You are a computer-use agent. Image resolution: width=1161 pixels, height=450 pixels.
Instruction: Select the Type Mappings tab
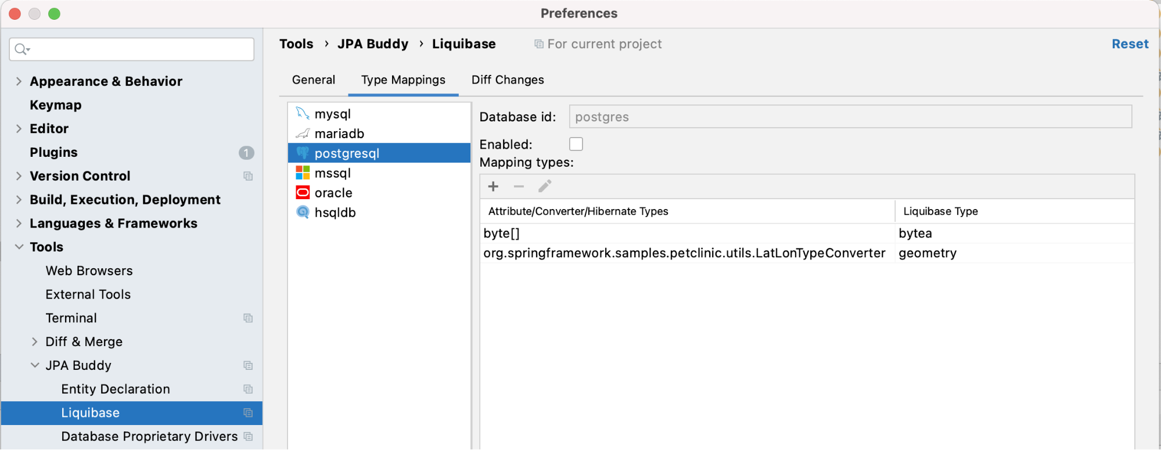(403, 80)
